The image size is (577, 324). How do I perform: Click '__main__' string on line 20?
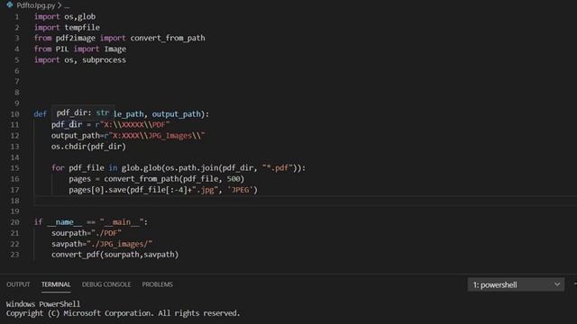coord(122,222)
